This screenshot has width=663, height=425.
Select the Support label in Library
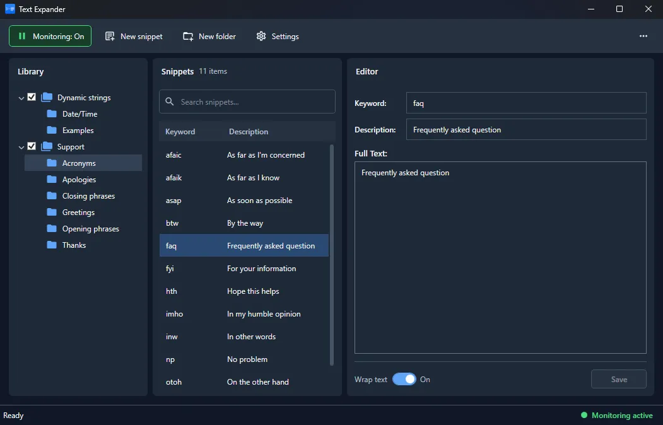click(71, 146)
